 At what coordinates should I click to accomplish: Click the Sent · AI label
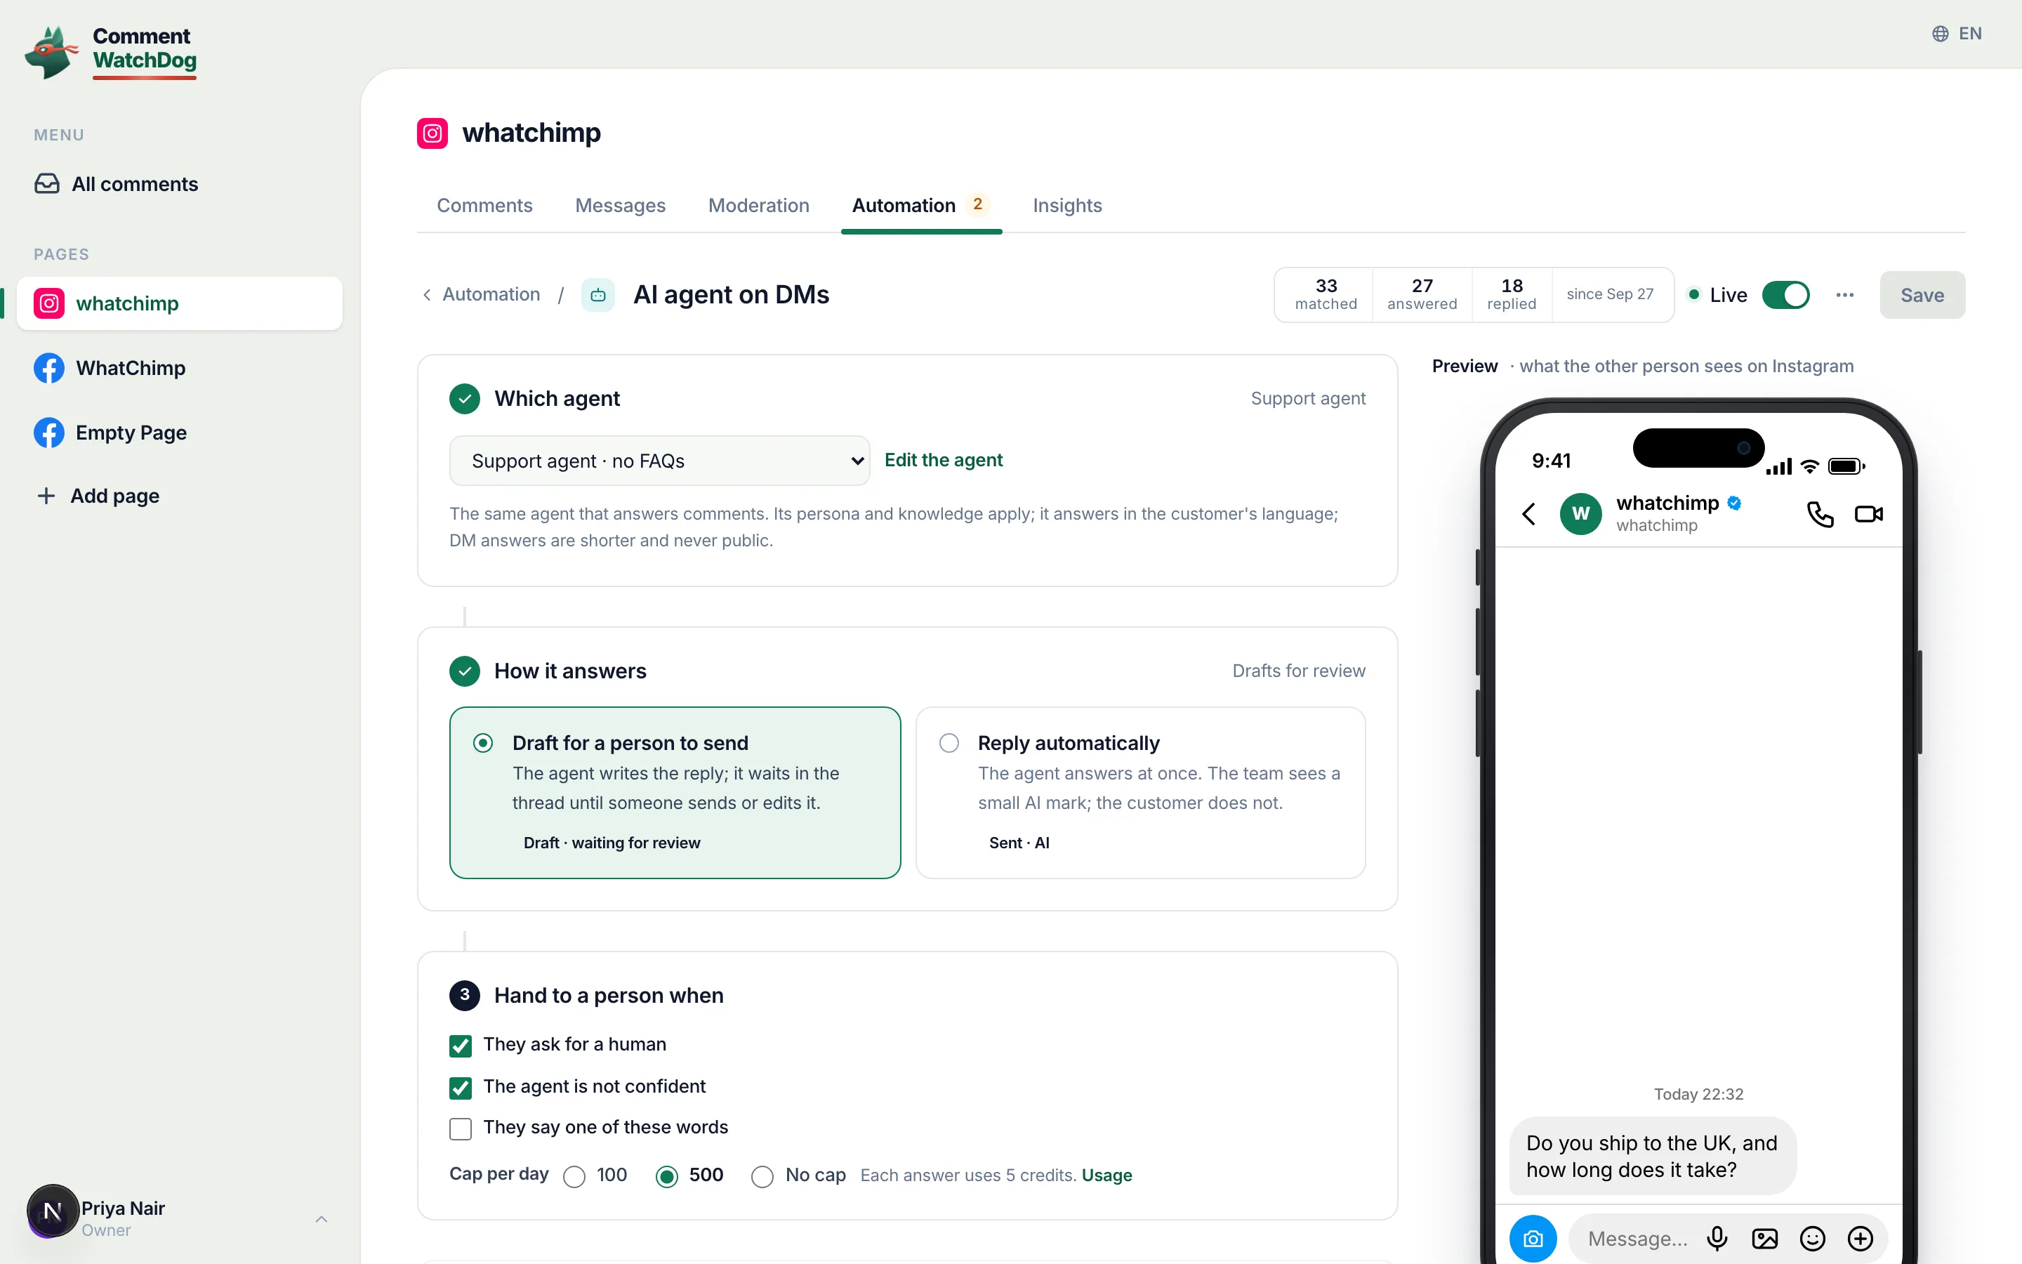pyautogui.click(x=1019, y=843)
